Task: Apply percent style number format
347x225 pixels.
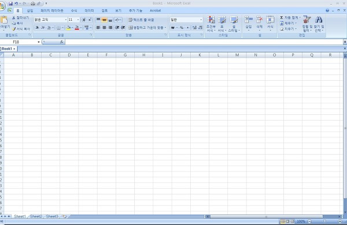Action: 182,28
